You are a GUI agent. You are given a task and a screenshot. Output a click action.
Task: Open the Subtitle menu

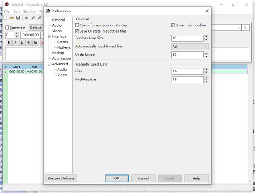point(29,11)
